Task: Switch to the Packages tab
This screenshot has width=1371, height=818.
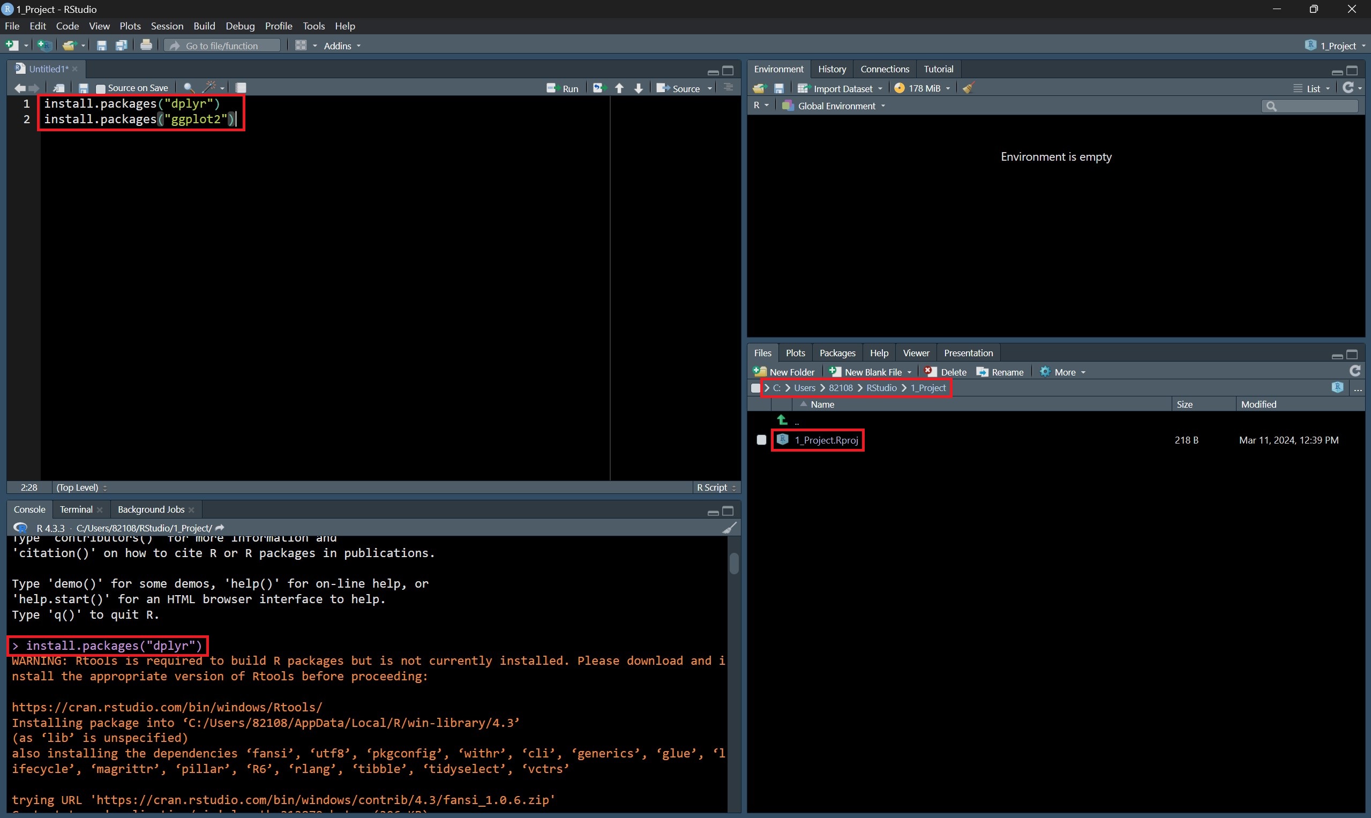Action: click(837, 353)
